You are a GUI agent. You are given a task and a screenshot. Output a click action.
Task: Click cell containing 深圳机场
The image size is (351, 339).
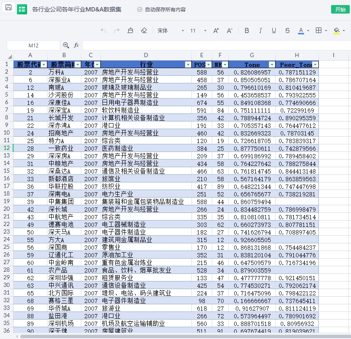click(x=64, y=324)
